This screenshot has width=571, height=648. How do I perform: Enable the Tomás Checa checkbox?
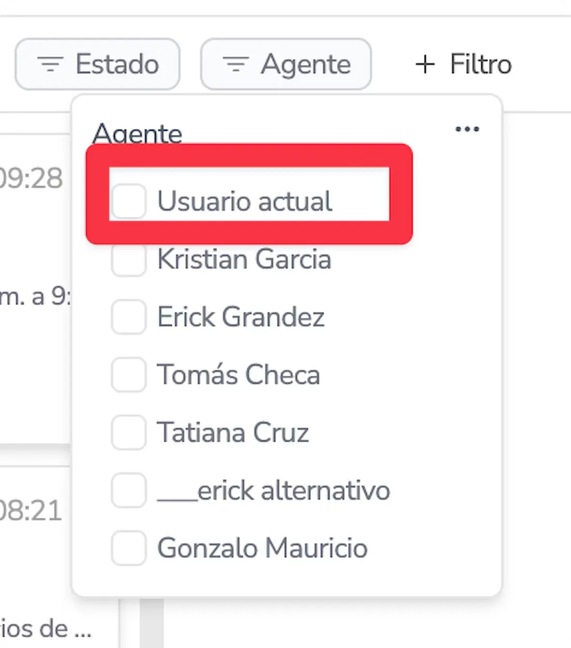pos(128,375)
